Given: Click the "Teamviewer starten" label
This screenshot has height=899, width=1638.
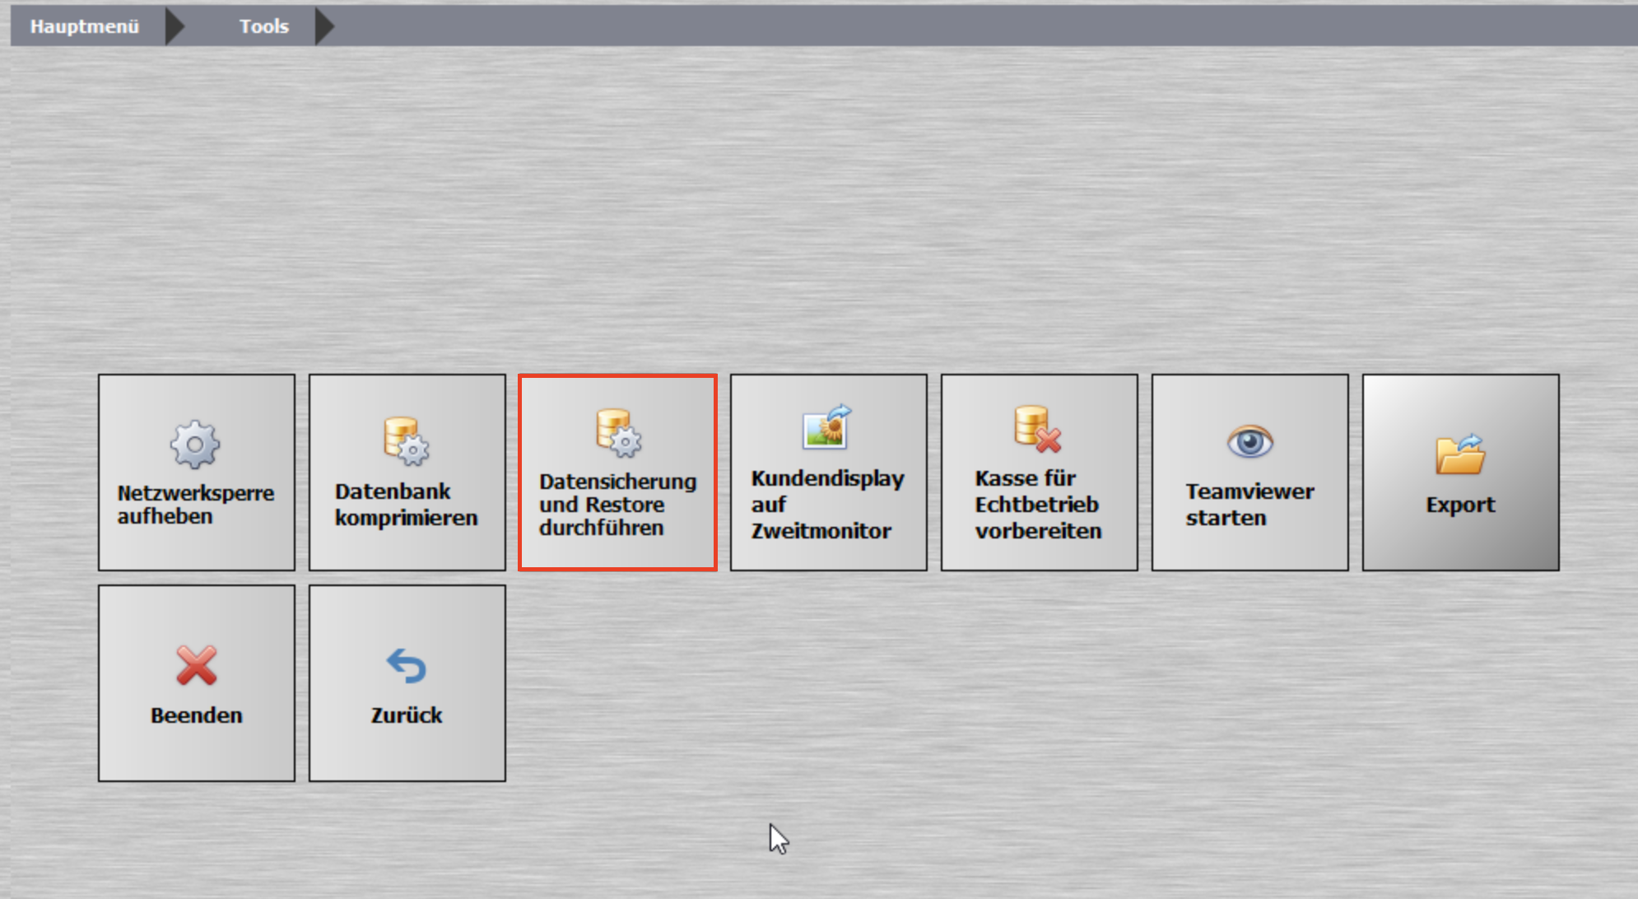Looking at the screenshot, I should [x=1249, y=505].
